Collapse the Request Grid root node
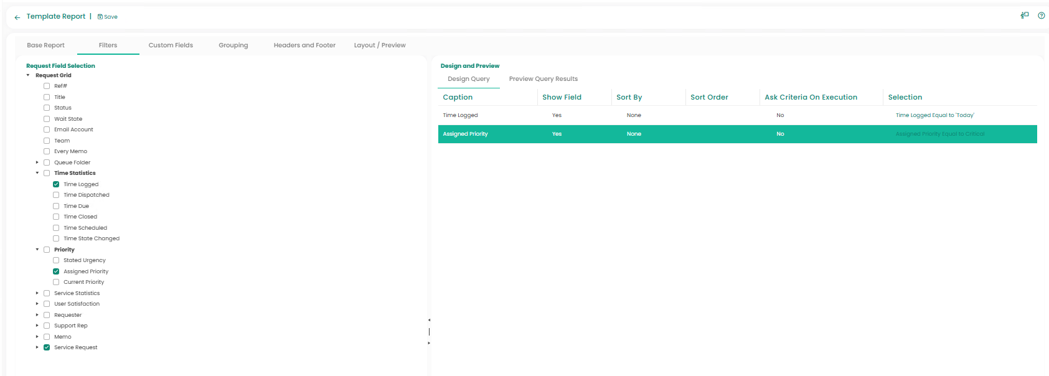Screen dimensions: 1049x376 (x=28, y=75)
